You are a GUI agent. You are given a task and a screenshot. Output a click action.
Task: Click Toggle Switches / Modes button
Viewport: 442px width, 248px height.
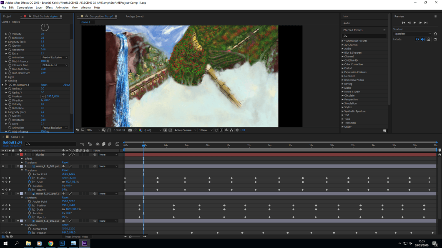click(76, 236)
